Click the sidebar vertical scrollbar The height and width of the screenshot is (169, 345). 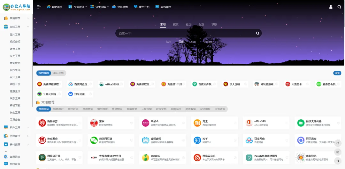[x=32, y=60]
